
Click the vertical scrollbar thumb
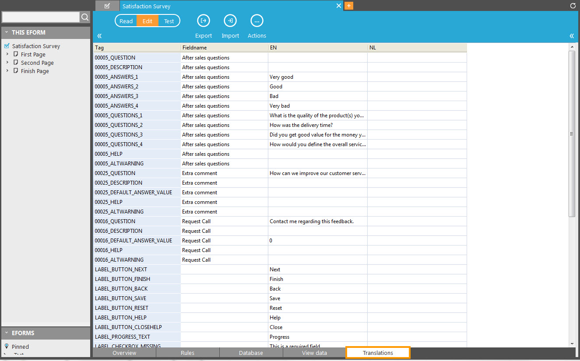[572, 133]
